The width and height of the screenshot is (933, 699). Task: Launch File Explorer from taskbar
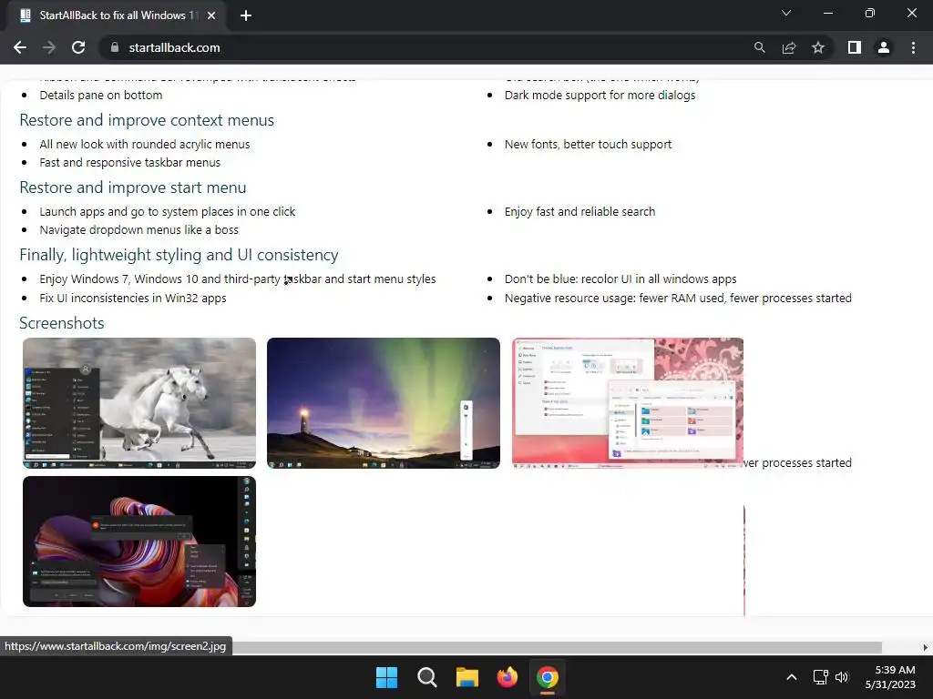(467, 677)
